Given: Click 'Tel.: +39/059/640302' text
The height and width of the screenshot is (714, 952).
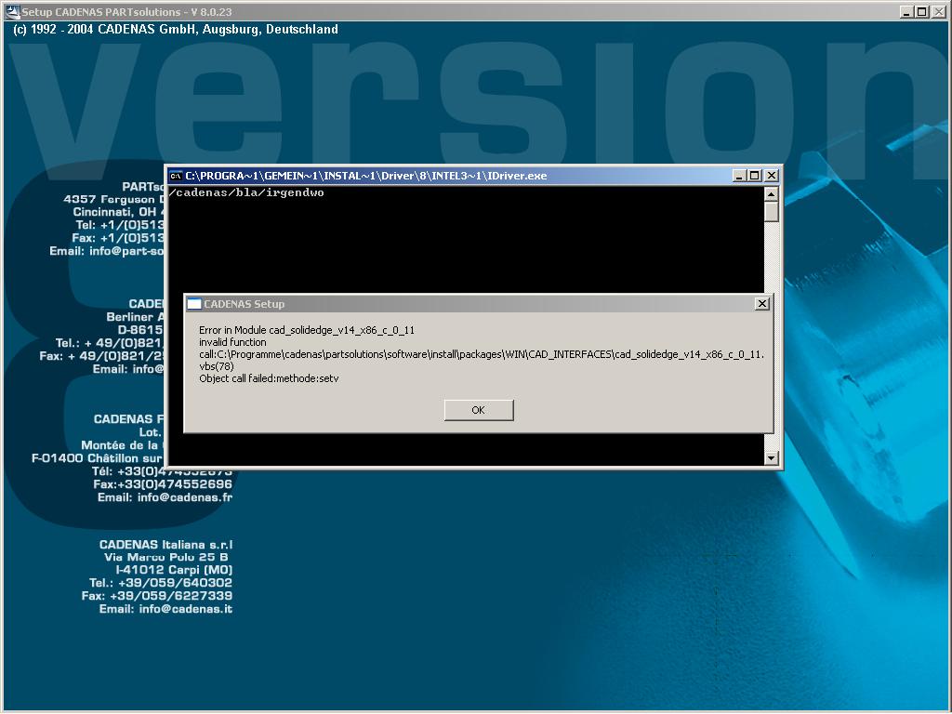Looking at the screenshot, I should pyautogui.click(x=161, y=583).
